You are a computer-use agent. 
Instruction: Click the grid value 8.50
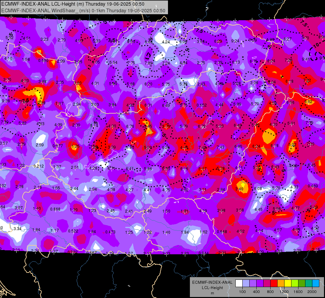(131, 42)
